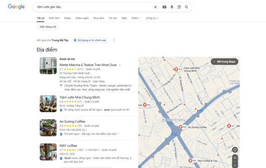Select An Sương Coffee map marker
The image size is (266, 168).
(x=181, y=127)
